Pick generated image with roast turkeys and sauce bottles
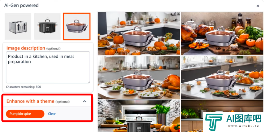 point(222,33)
